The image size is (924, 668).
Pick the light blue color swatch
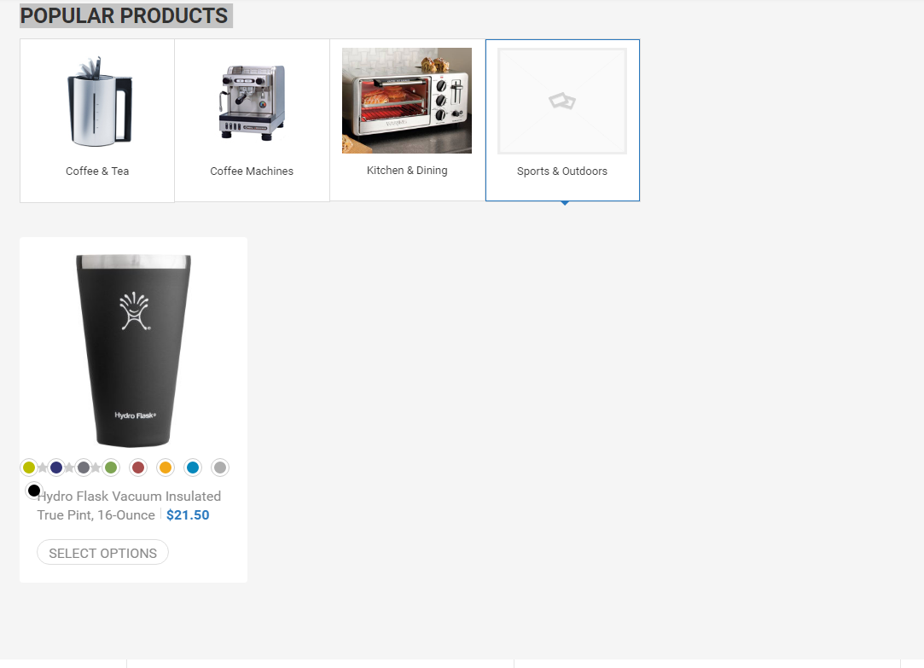click(193, 468)
